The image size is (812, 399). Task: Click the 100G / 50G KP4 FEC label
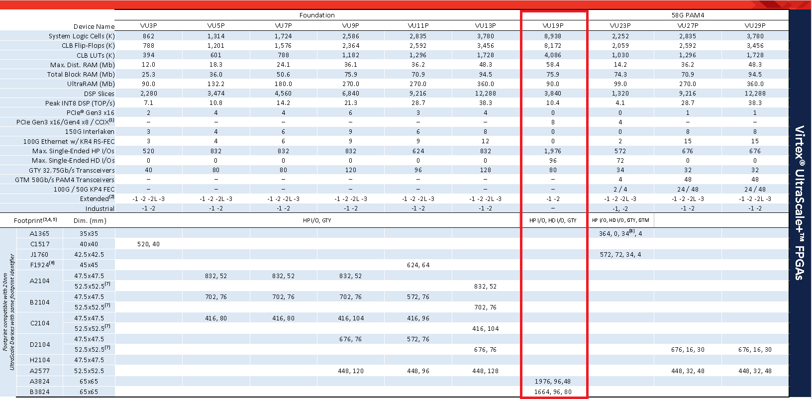[x=84, y=190]
